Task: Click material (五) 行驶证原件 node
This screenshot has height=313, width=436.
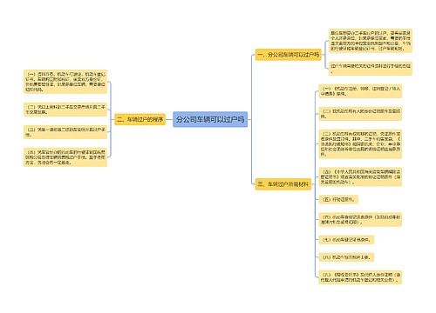Action: click(x=338, y=199)
